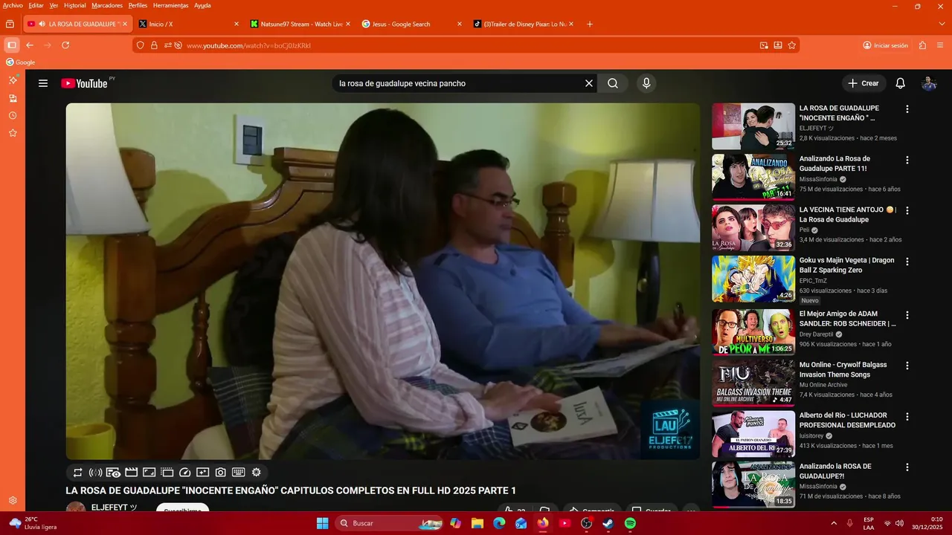Open the playback speed gauge control
The height and width of the screenshot is (535, 952).
click(x=185, y=472)
